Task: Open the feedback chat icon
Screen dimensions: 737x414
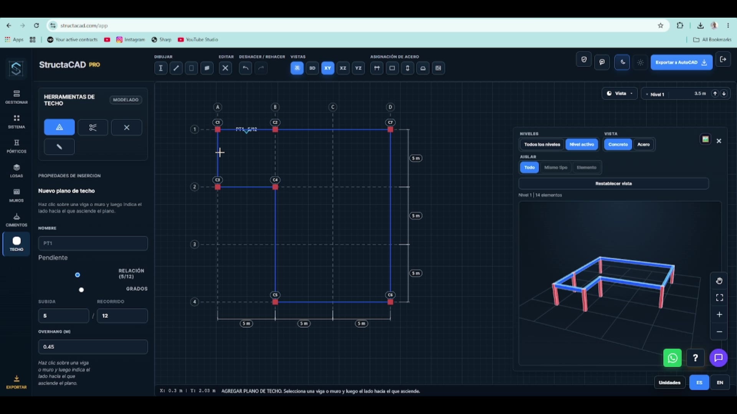Action: [x=602, y=62]
